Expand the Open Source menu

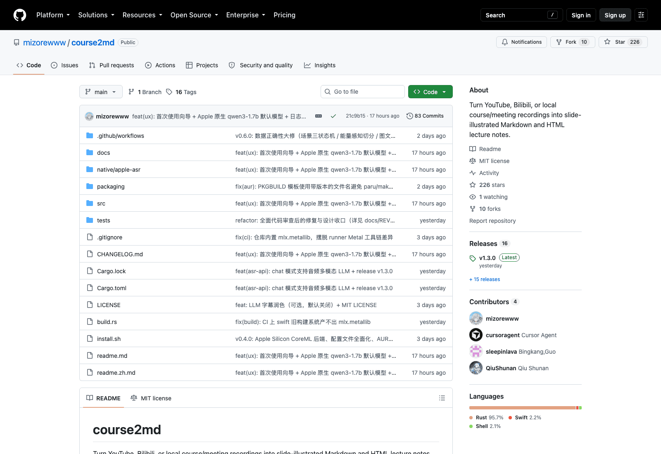[x=194, y=15]
